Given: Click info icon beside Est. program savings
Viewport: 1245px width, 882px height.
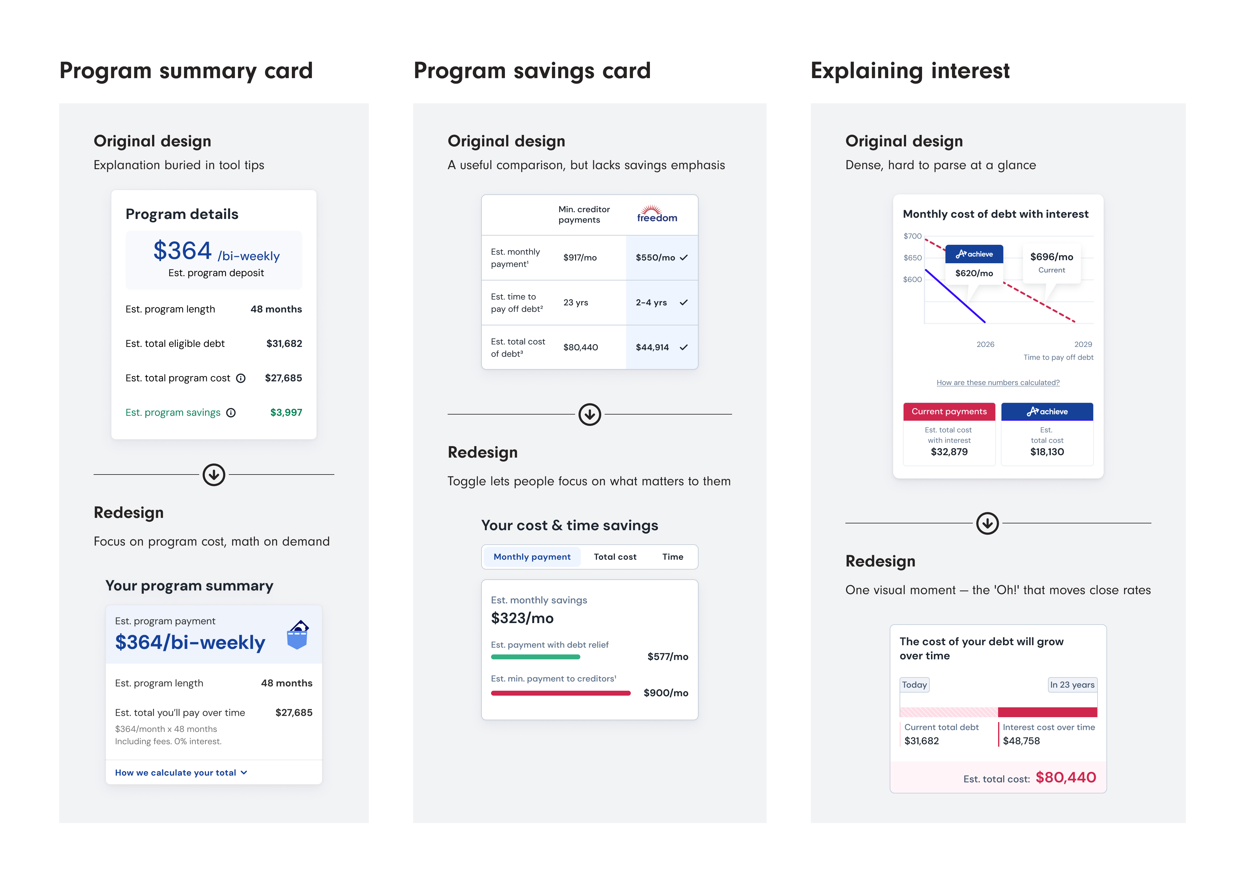Looking at the screenshot, I should tap(231, 413).
